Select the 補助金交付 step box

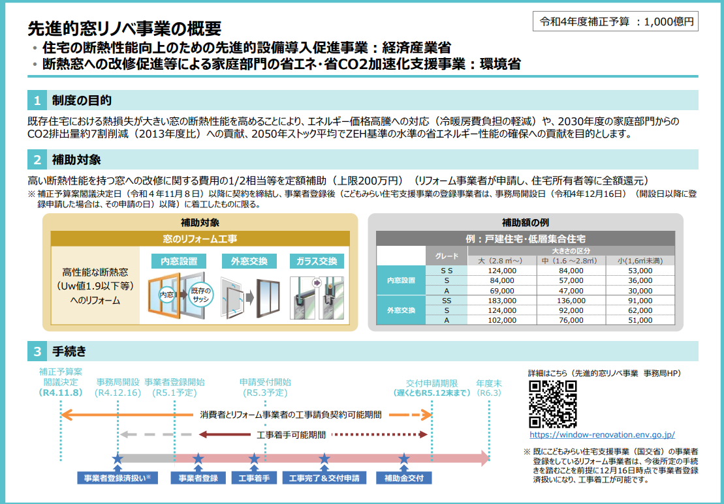(404, 478)
